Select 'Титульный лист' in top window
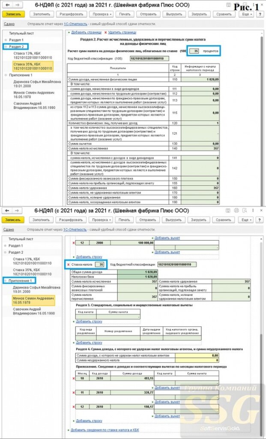The image size is (266, 439). (x=21, y=33)
